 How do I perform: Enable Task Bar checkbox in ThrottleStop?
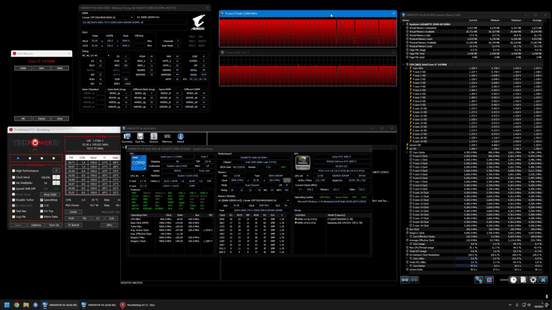click(13, 211)
